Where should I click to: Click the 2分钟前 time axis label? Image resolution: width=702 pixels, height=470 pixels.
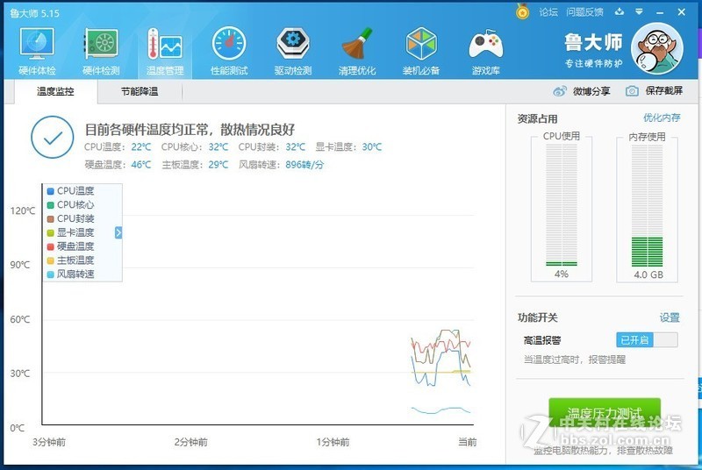point(191,442)
